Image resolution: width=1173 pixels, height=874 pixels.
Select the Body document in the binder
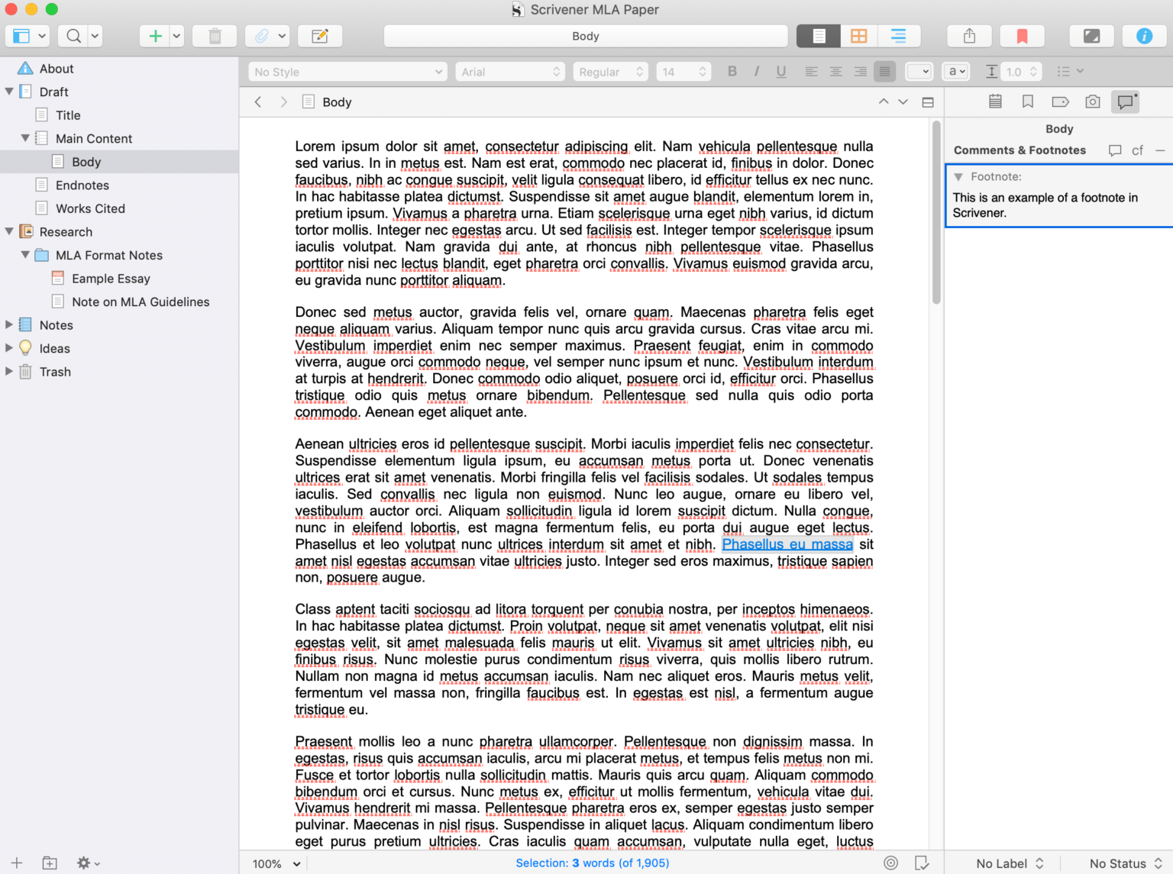click(86, 161)
